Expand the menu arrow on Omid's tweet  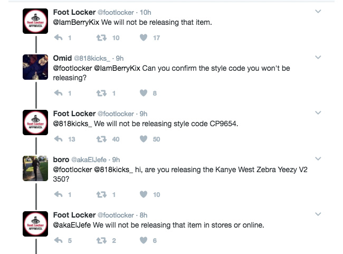[x=318, y=58]
